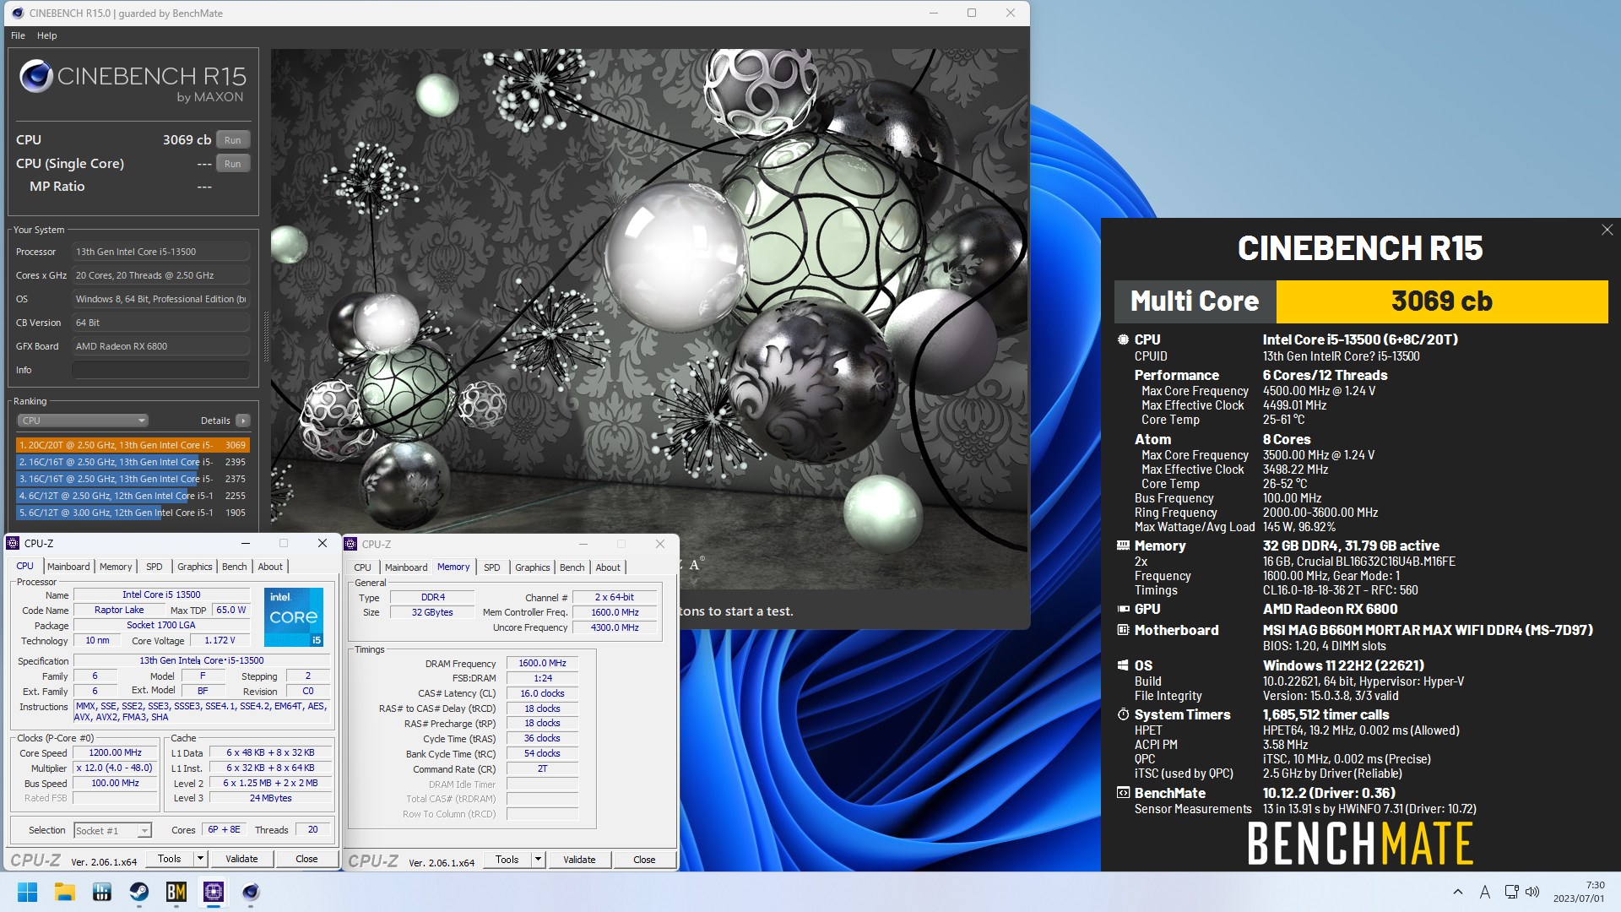Open SPD tab in left CPU-Z
Image resolution: width=1621 pixels, height=912 pixels.
pyautogui.click(x=155, y=567)
